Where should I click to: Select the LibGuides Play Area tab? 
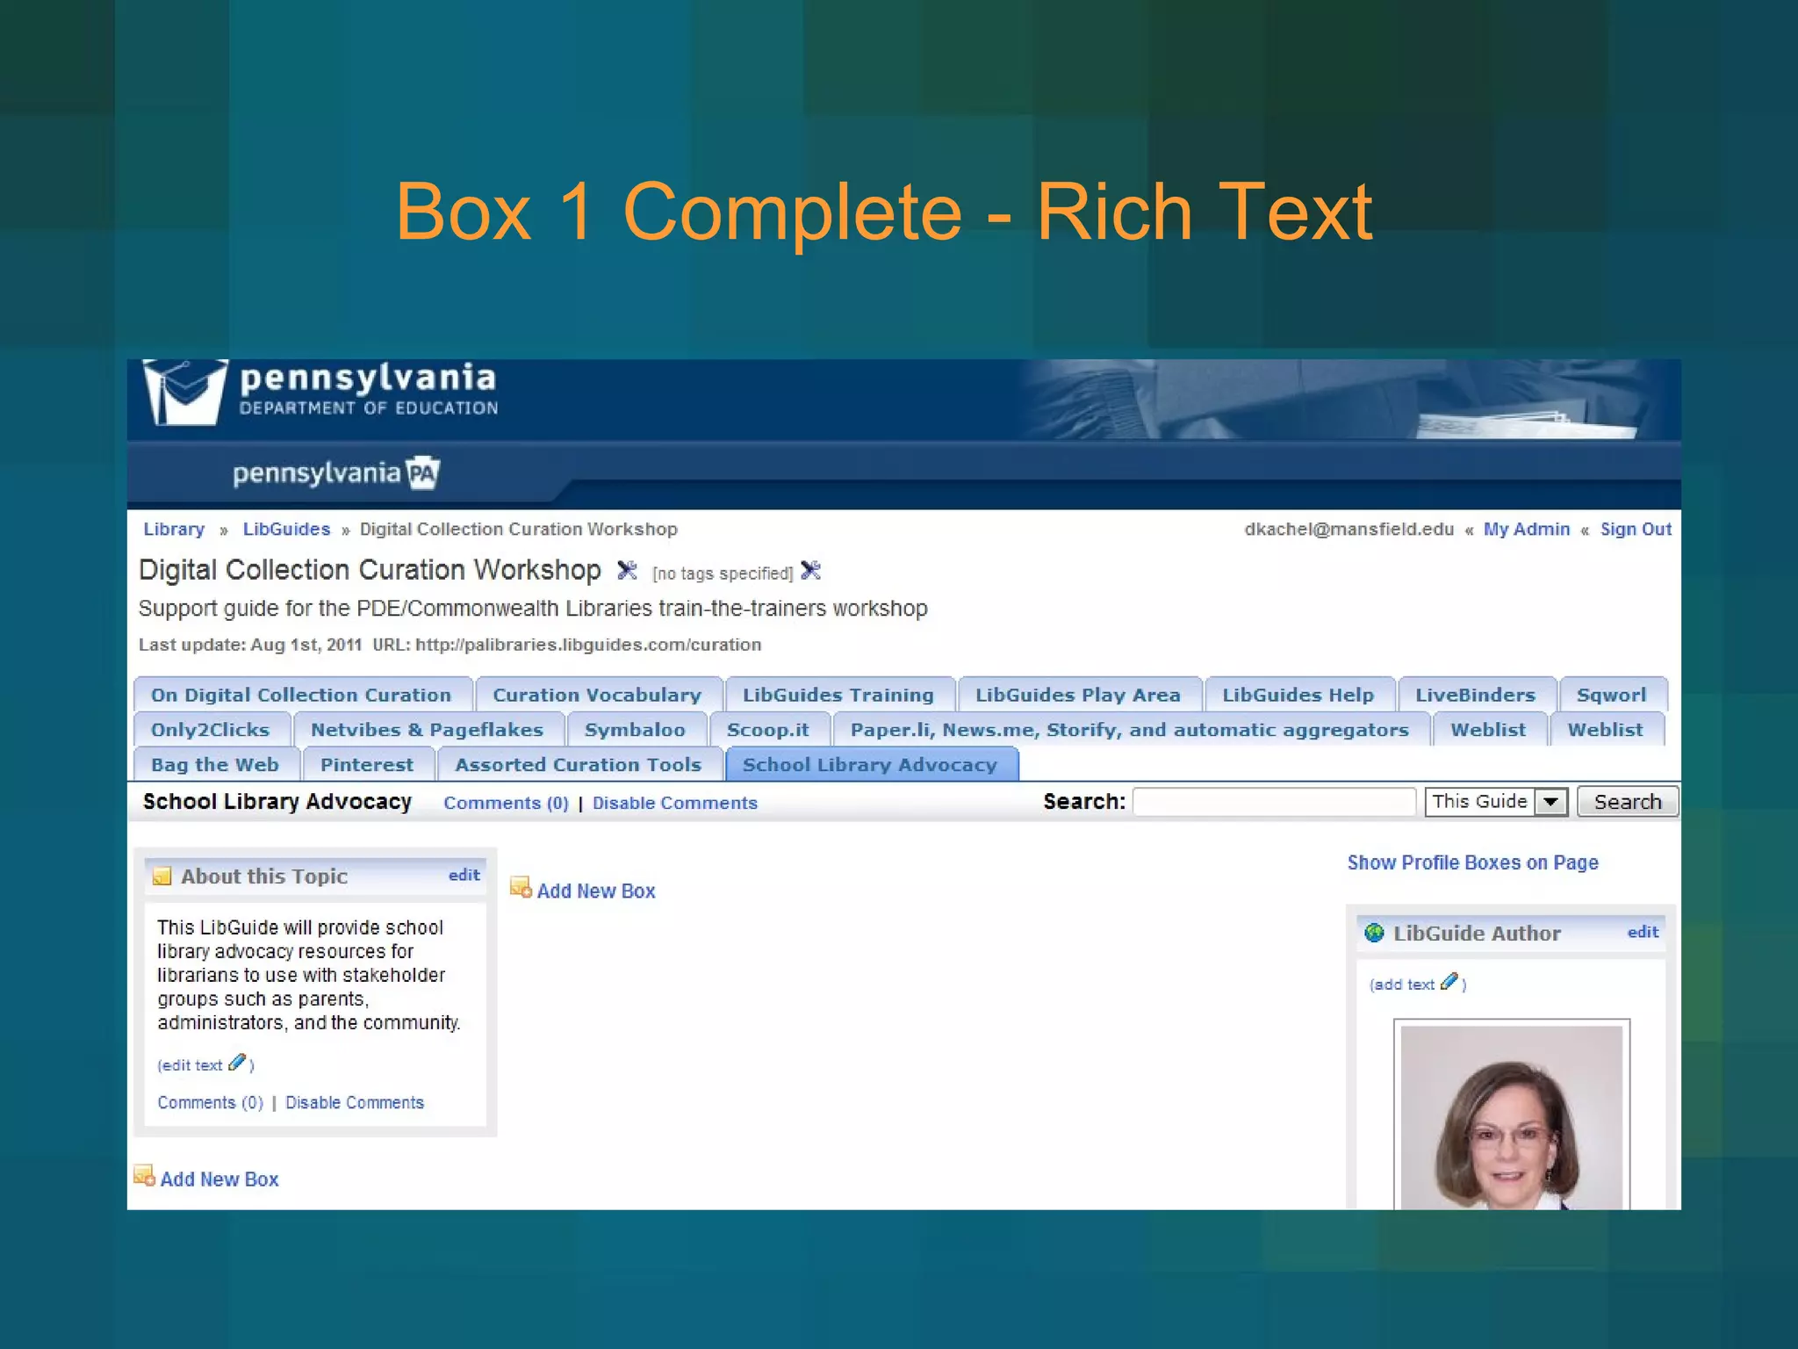pyautogui.click(x=1078, y=695)
